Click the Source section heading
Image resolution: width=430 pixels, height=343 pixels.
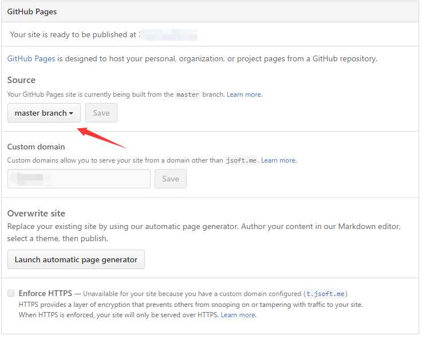[x=21, y=80]
